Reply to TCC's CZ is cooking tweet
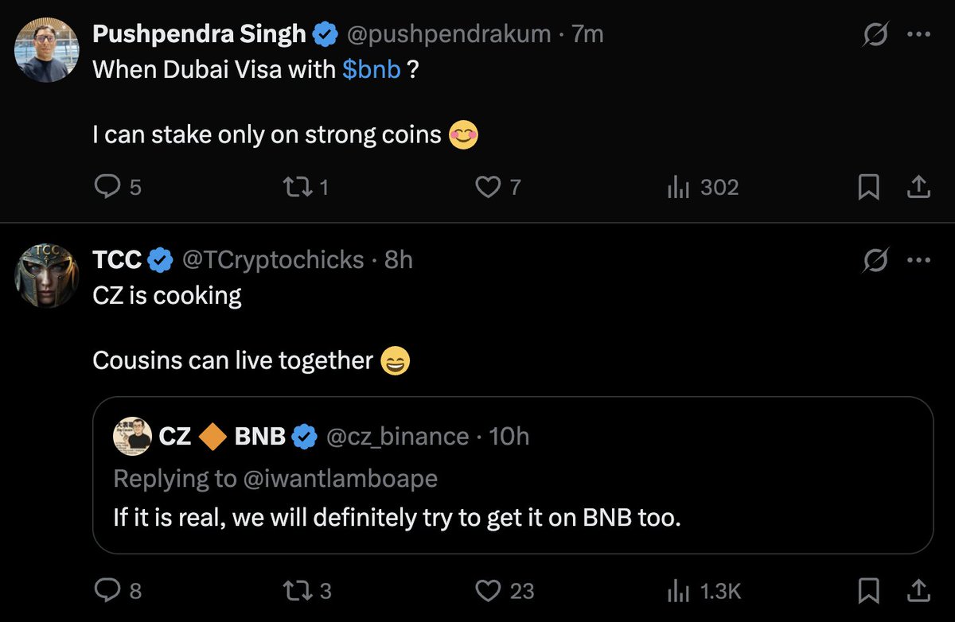This screenshot has width=955, height=622. coord(107,591)
